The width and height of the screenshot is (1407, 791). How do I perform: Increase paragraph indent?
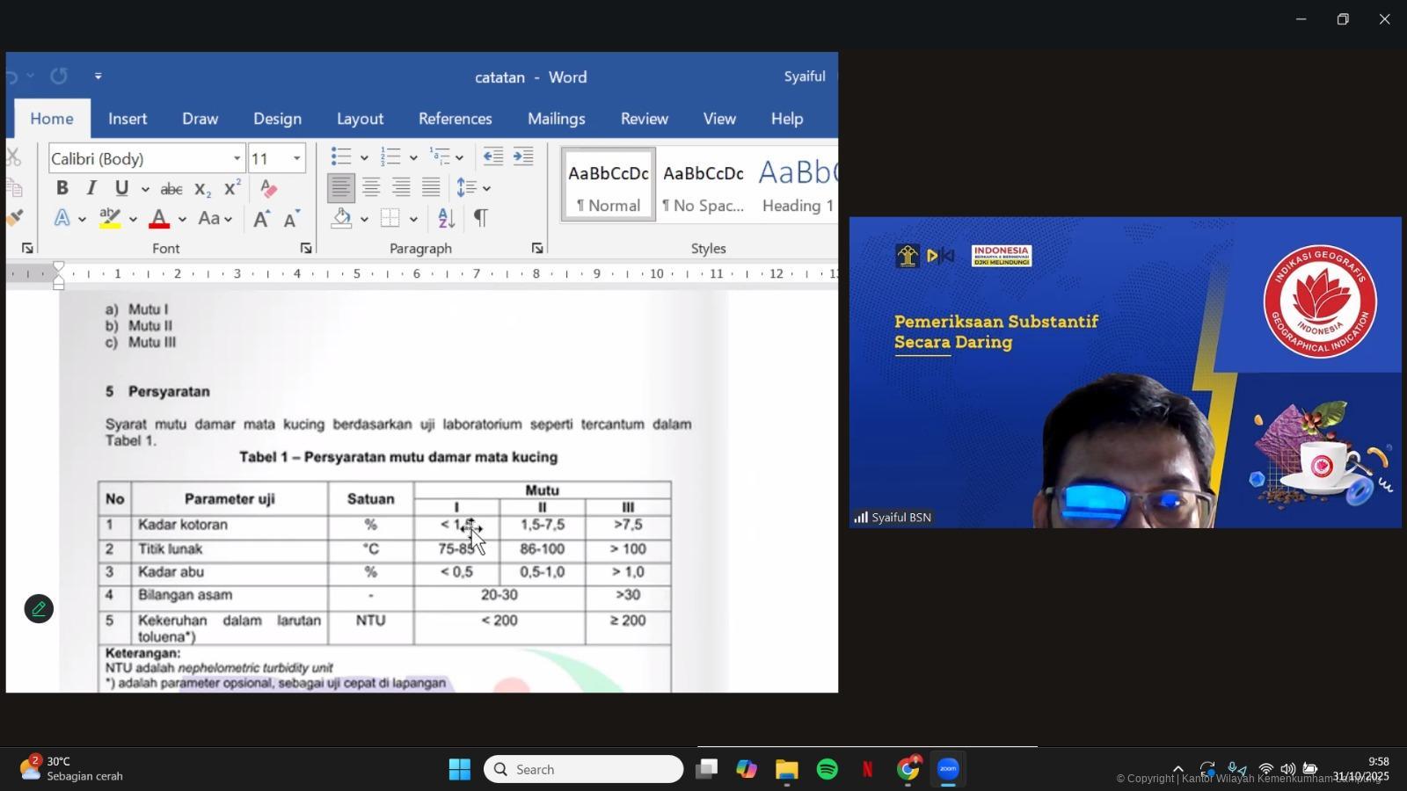523,156
